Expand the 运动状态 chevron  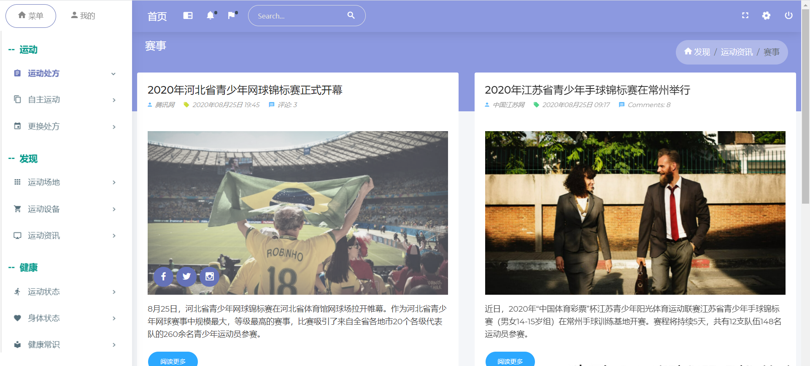click(x=114, y=292)
